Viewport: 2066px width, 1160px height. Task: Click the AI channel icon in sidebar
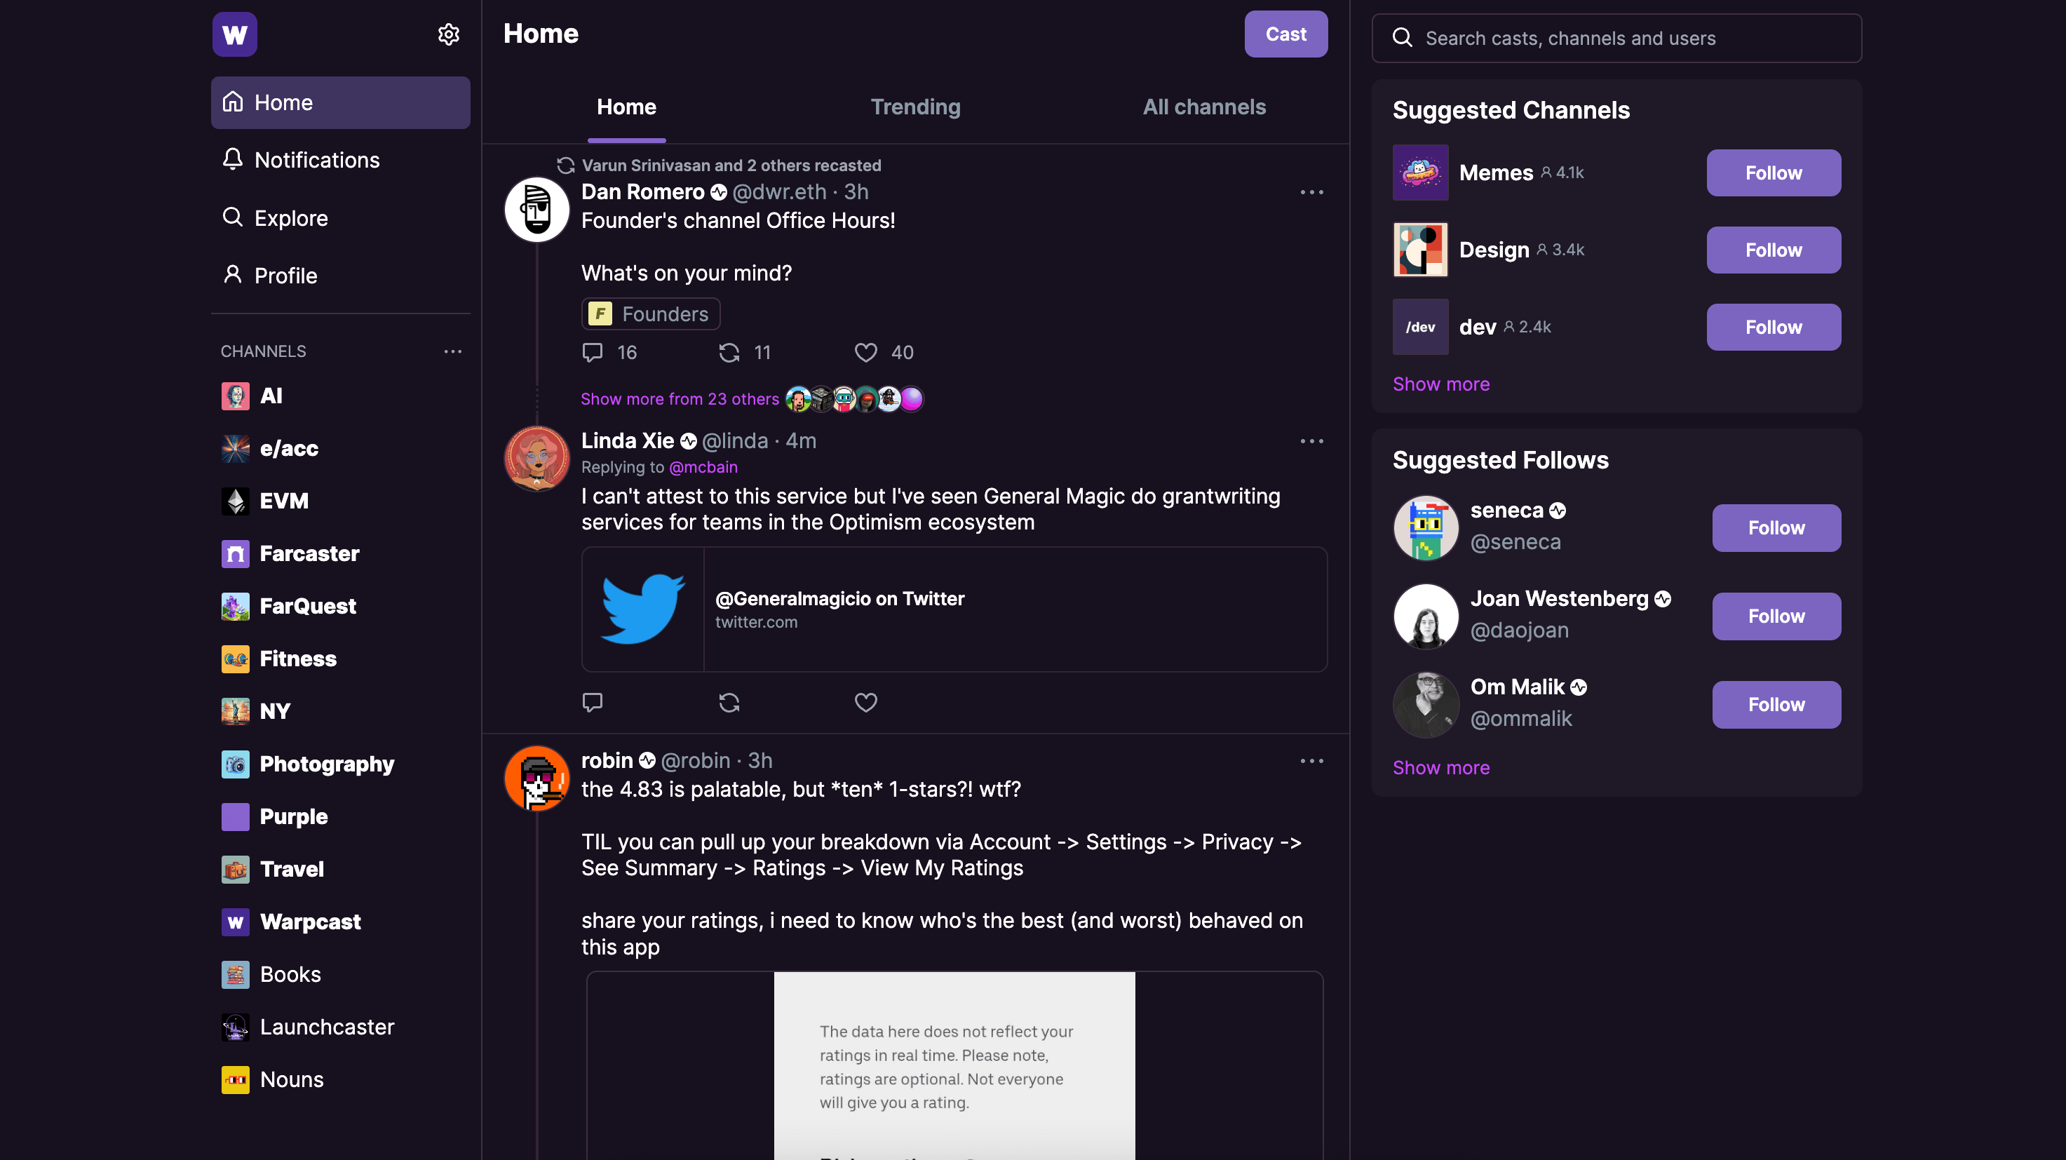[235, 396]
